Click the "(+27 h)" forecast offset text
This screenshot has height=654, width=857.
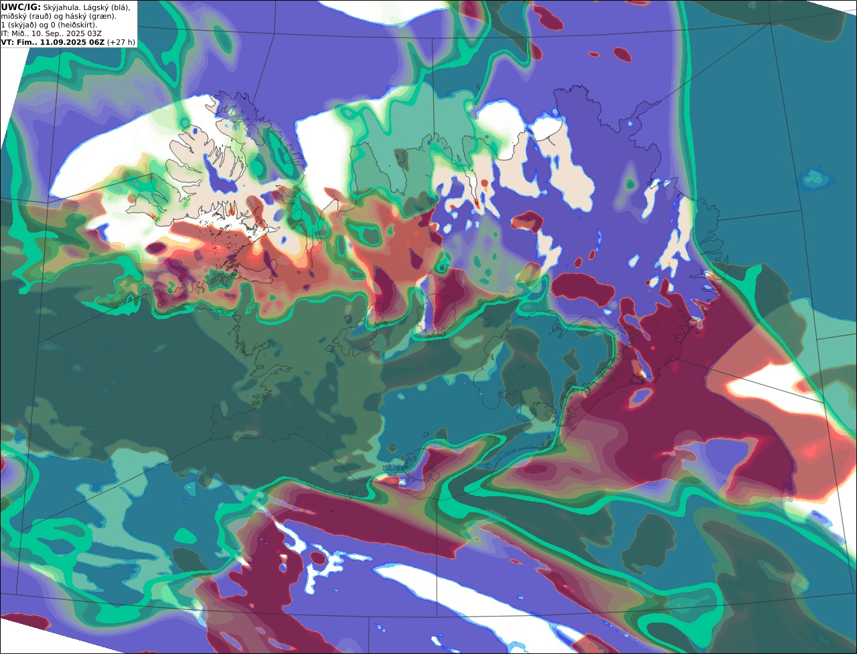coord(121,42)
